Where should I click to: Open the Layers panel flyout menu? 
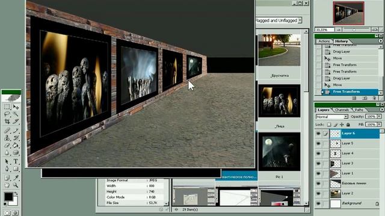[381, 109]
